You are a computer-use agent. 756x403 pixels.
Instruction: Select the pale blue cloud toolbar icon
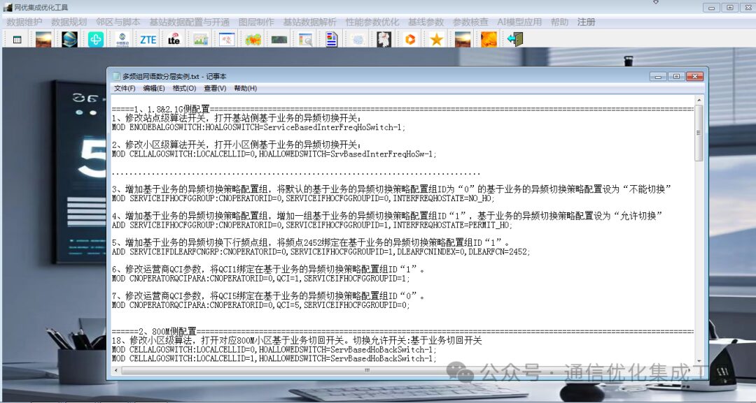358,39
